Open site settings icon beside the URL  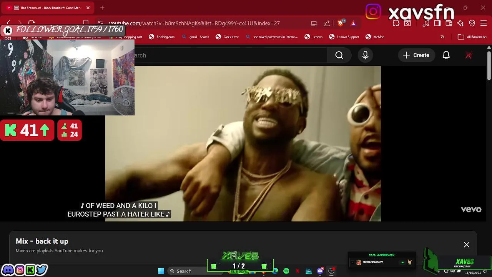pos(100,23)
